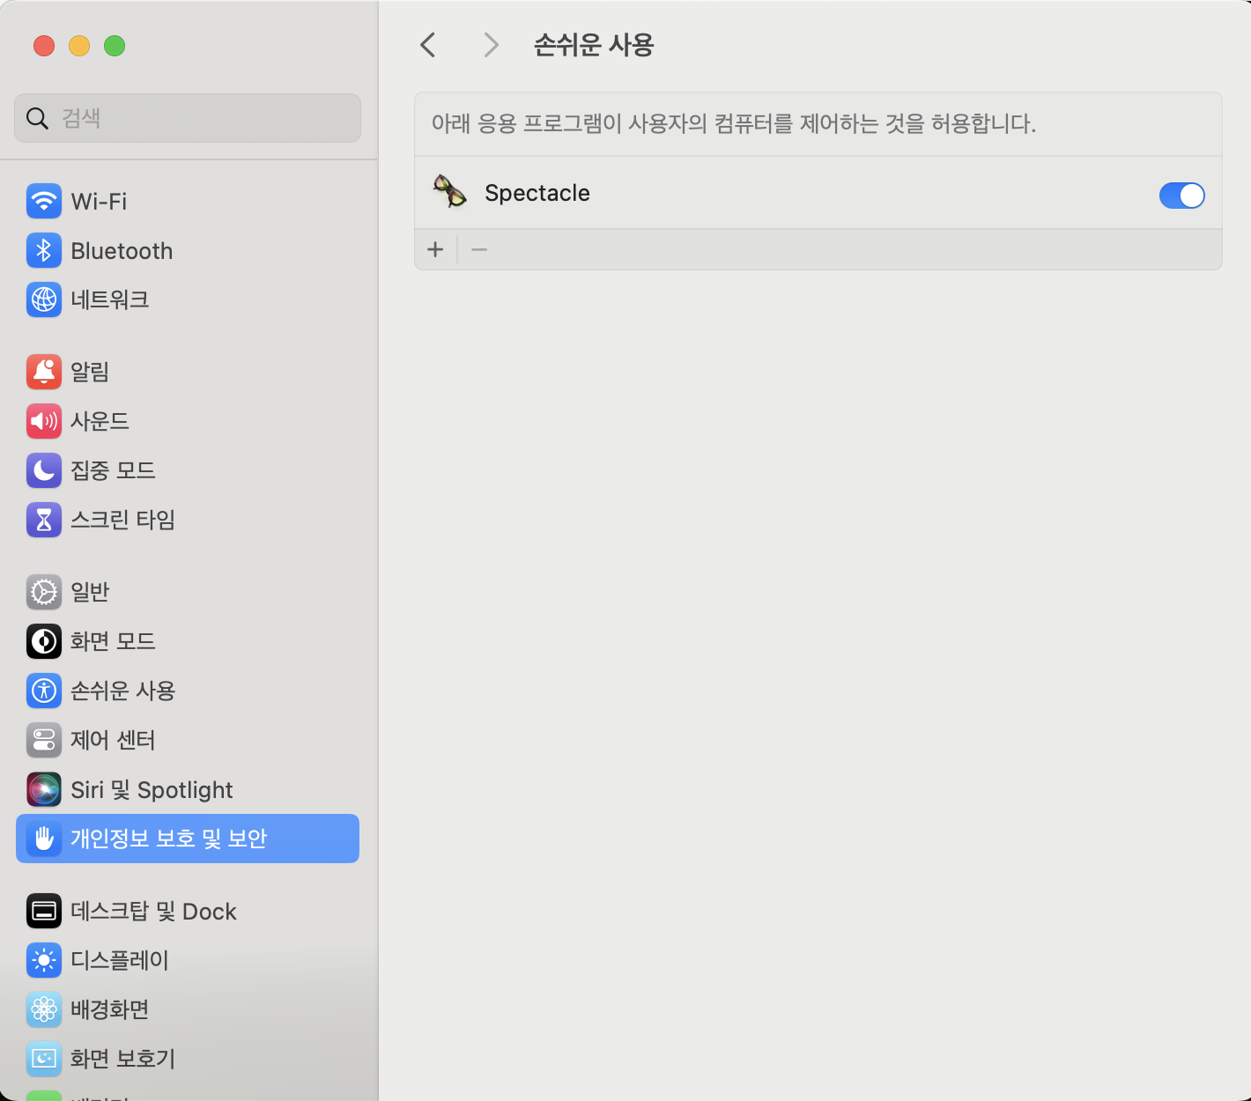
Task: Click the Siri 및 Spotlight icon
Action: click(44, 789)
